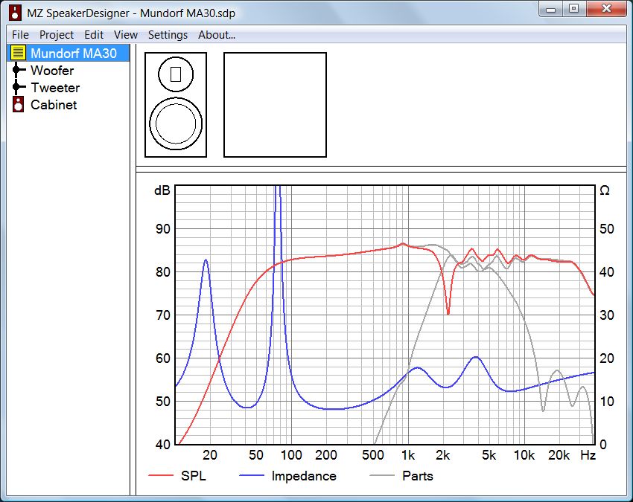Click the 20k frequency axis label
The image size is (633, 502).
[x=559, y=455]
